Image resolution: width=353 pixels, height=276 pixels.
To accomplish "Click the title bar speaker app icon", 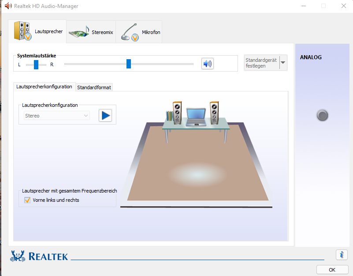I will tap(8, 6).
